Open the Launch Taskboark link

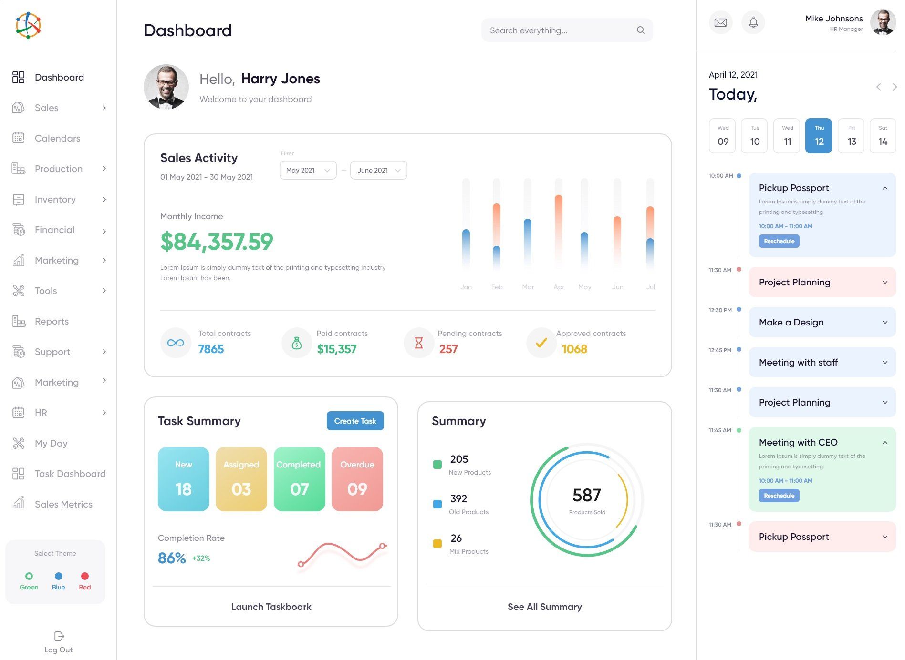pyautogui.click(x=271, y=607)
